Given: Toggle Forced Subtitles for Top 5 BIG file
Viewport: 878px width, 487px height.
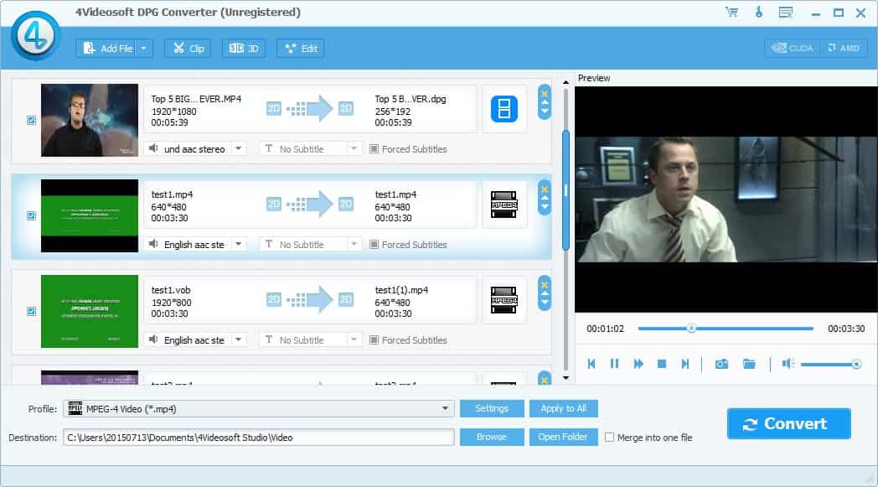Looking at the screenshot, I should [x=374, y=149].
